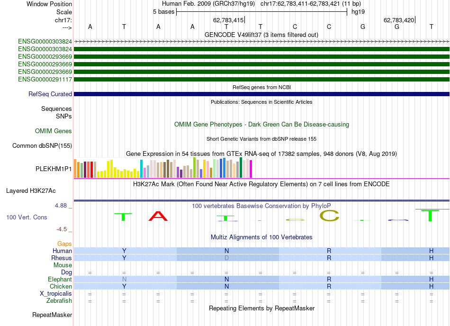Click the dark blue RefSeq Curated bar
The height and width of the screenshot is (326, 450).
point(262,94)
